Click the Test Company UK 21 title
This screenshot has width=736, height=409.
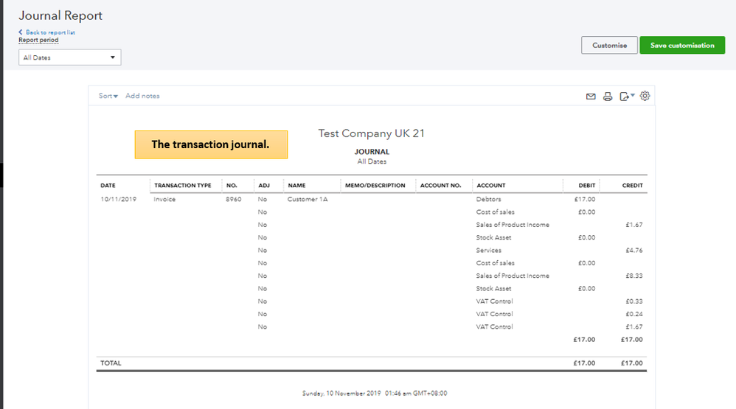[x=371, y=133]
